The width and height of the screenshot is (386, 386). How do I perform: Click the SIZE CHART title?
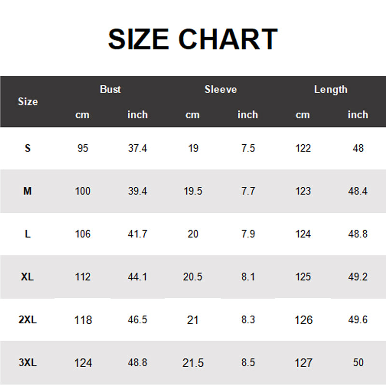pos(193,40)
